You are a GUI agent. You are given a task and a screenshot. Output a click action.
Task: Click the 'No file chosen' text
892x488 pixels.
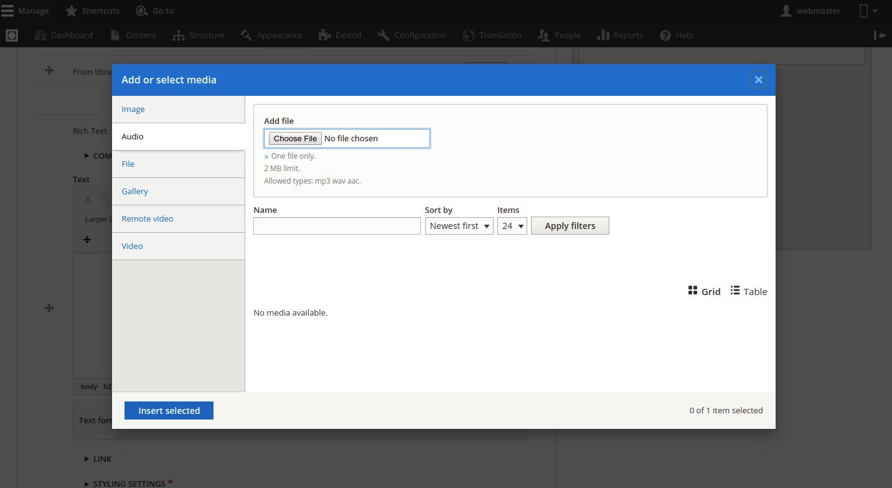[351, 138]
